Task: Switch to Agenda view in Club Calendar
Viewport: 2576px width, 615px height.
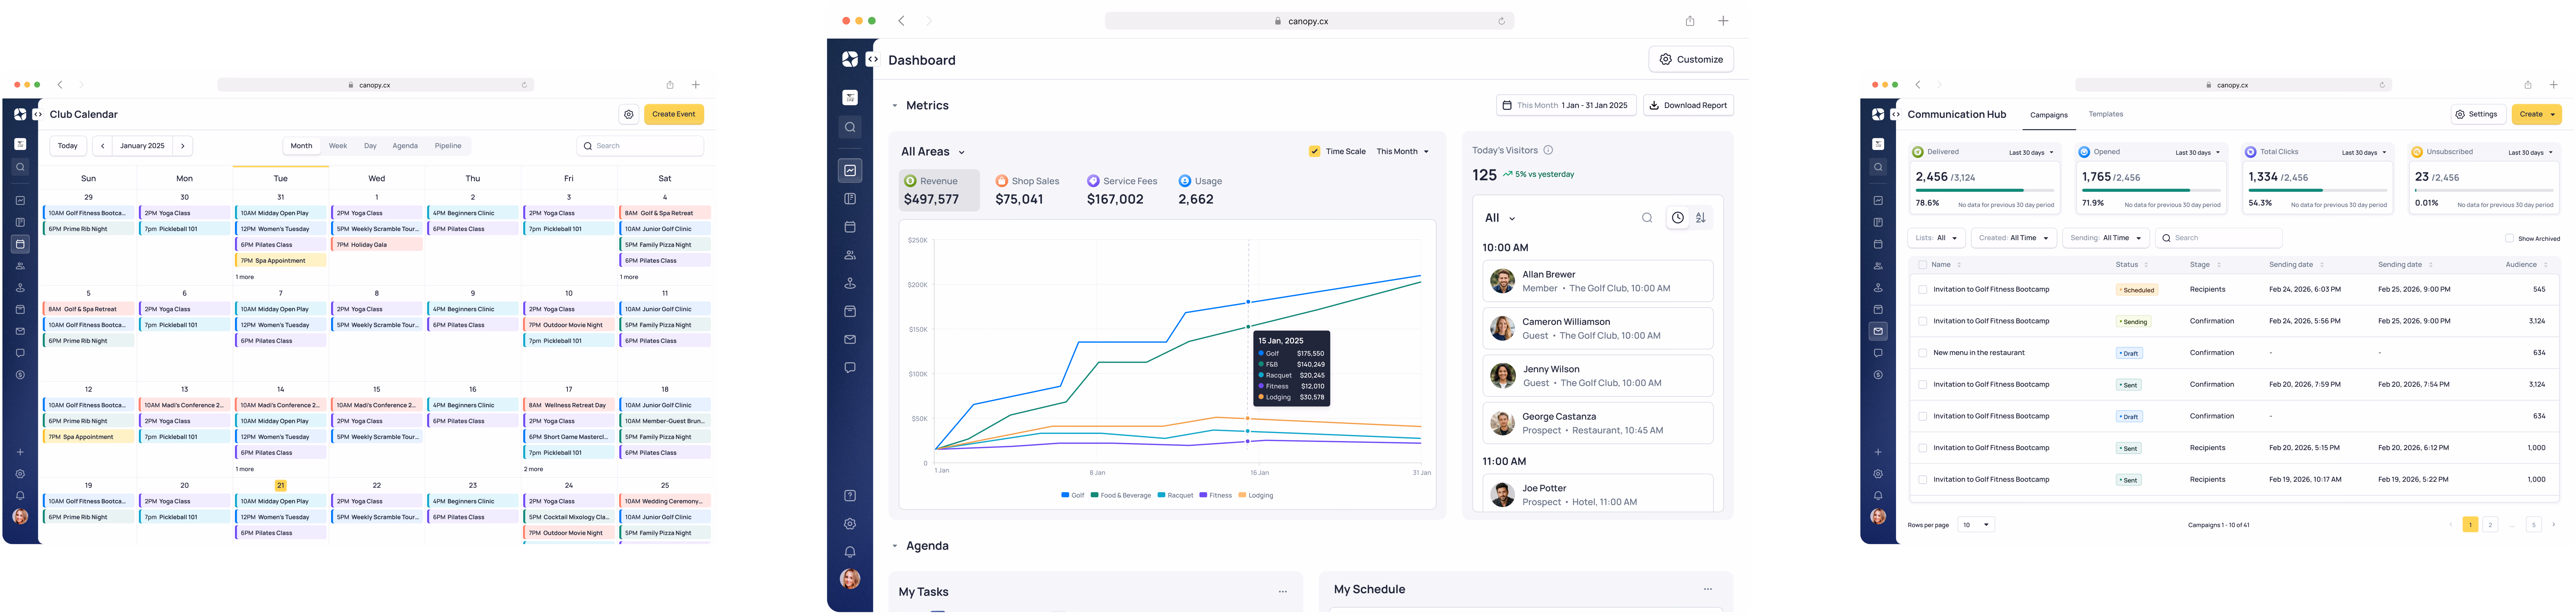Action: [405, 146]
